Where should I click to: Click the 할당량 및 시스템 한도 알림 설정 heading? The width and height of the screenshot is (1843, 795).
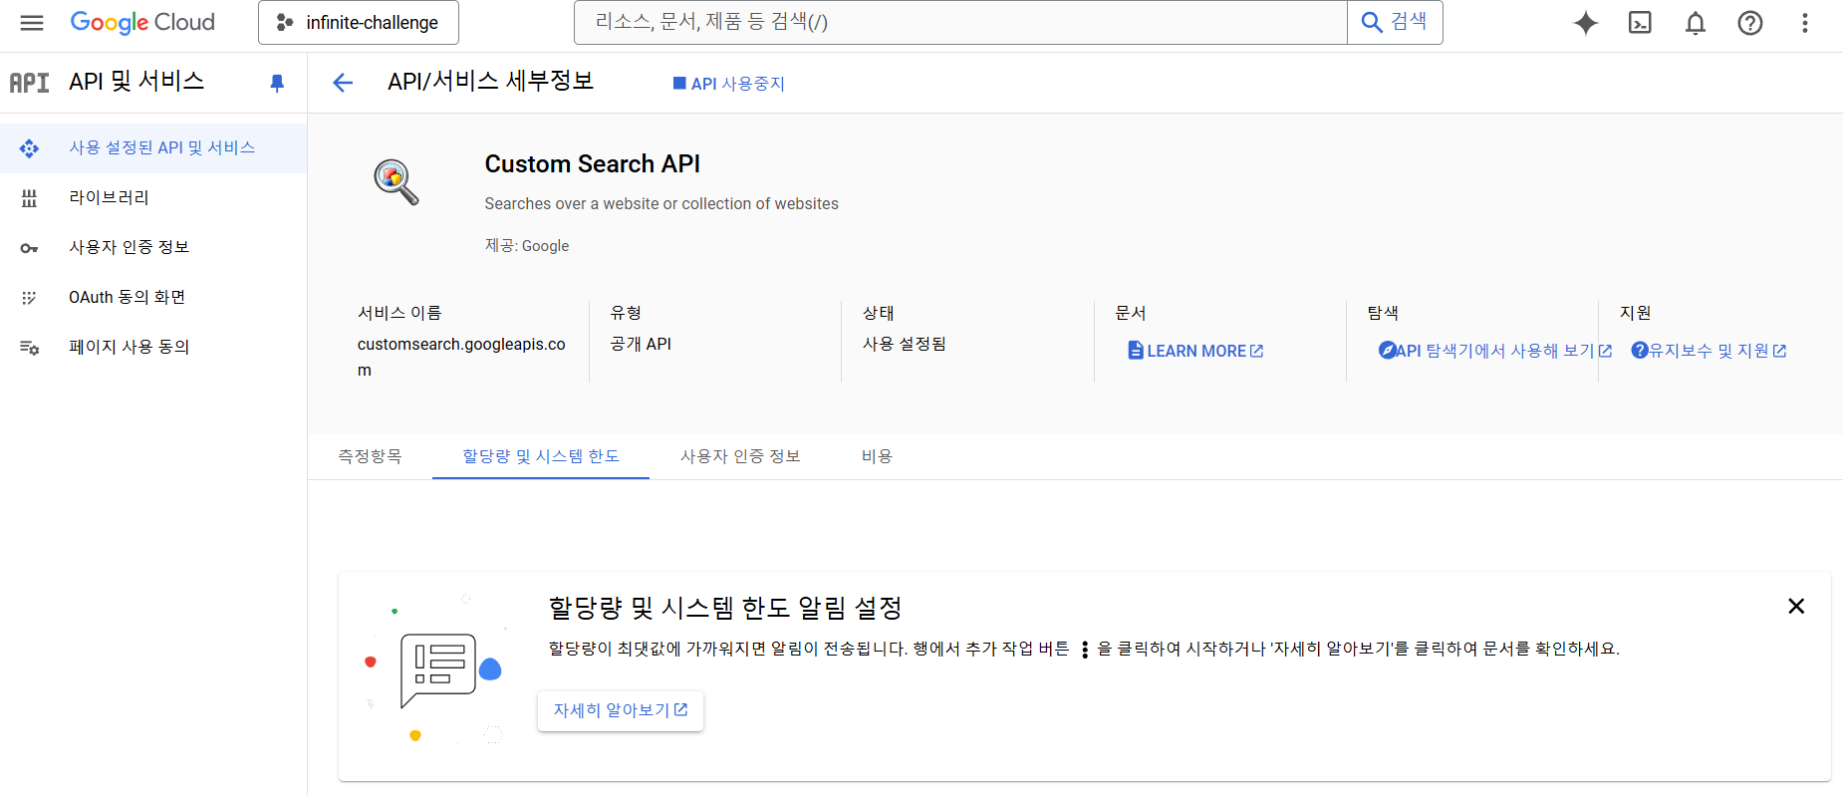[x=725, y=608]
